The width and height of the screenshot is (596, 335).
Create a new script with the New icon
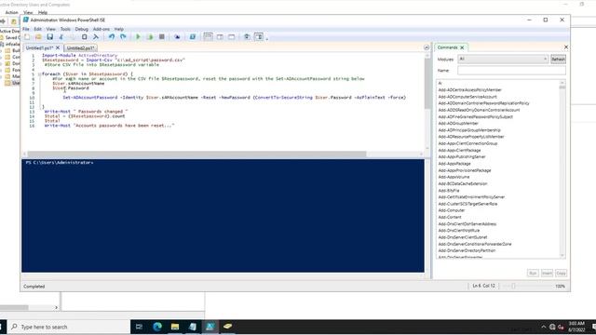click(27, 37)
